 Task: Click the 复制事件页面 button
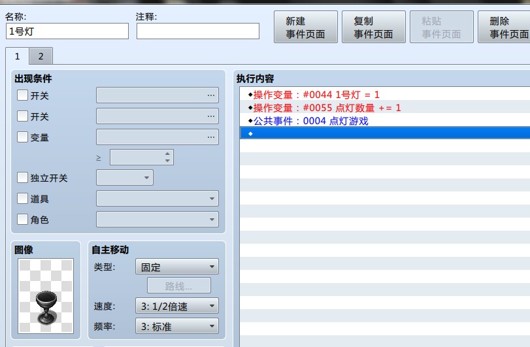[374, 27]
